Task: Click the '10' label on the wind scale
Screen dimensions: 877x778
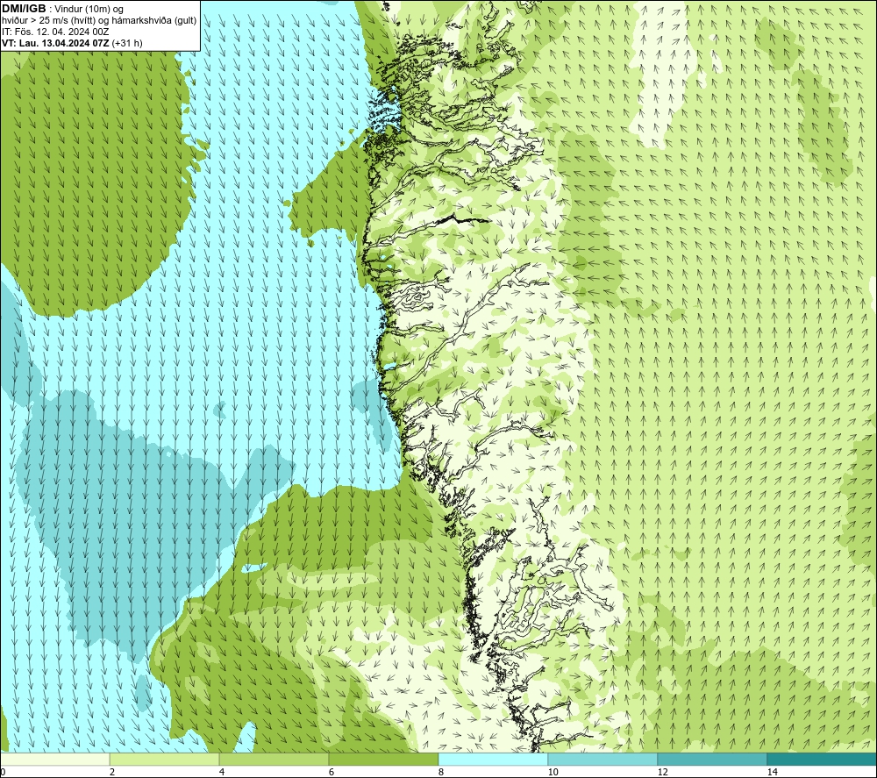Action: point(553,772)
